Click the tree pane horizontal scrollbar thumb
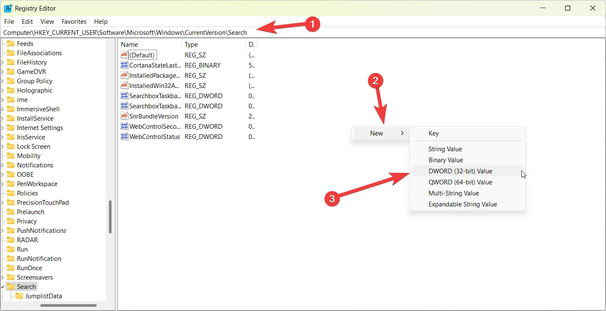 click(x=69, y=305)
